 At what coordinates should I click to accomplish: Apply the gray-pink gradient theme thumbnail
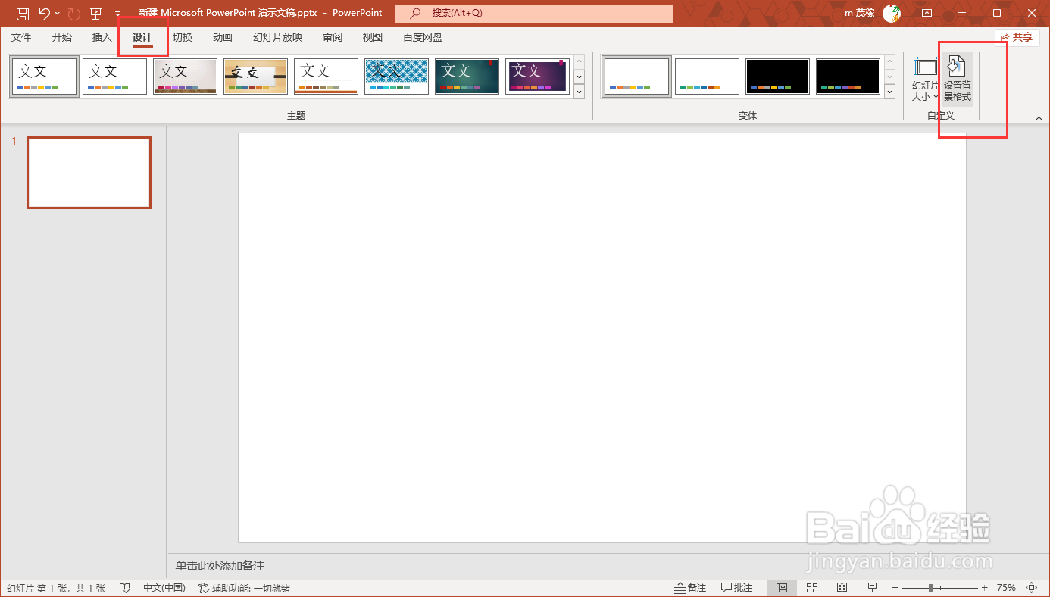coord(185,77)
